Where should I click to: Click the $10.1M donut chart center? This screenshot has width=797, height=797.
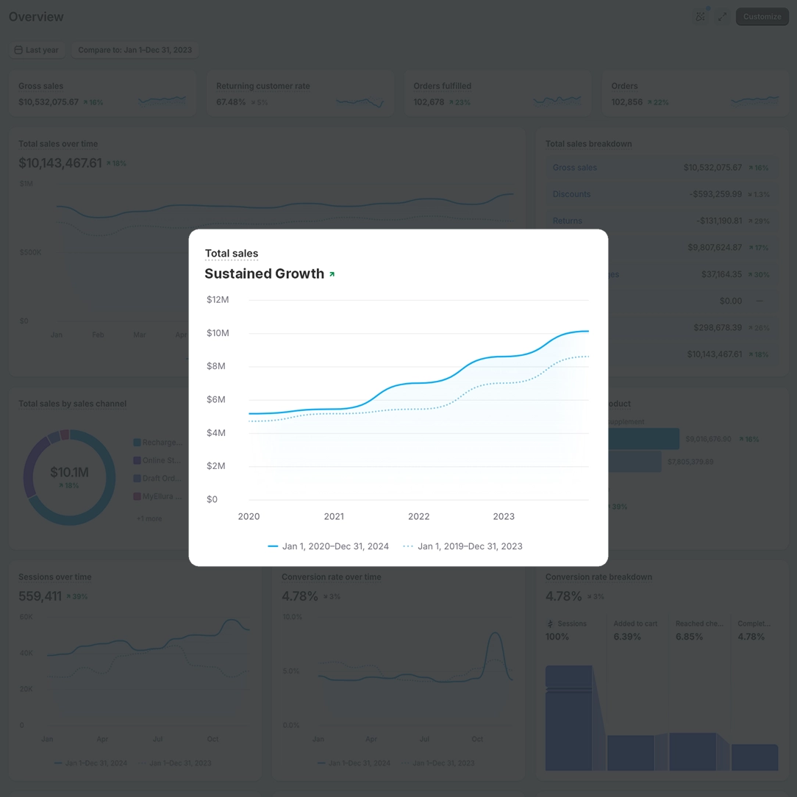coord(69,476)
